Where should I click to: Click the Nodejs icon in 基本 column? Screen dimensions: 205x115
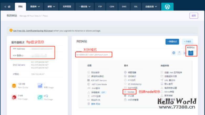coord(125,92)
